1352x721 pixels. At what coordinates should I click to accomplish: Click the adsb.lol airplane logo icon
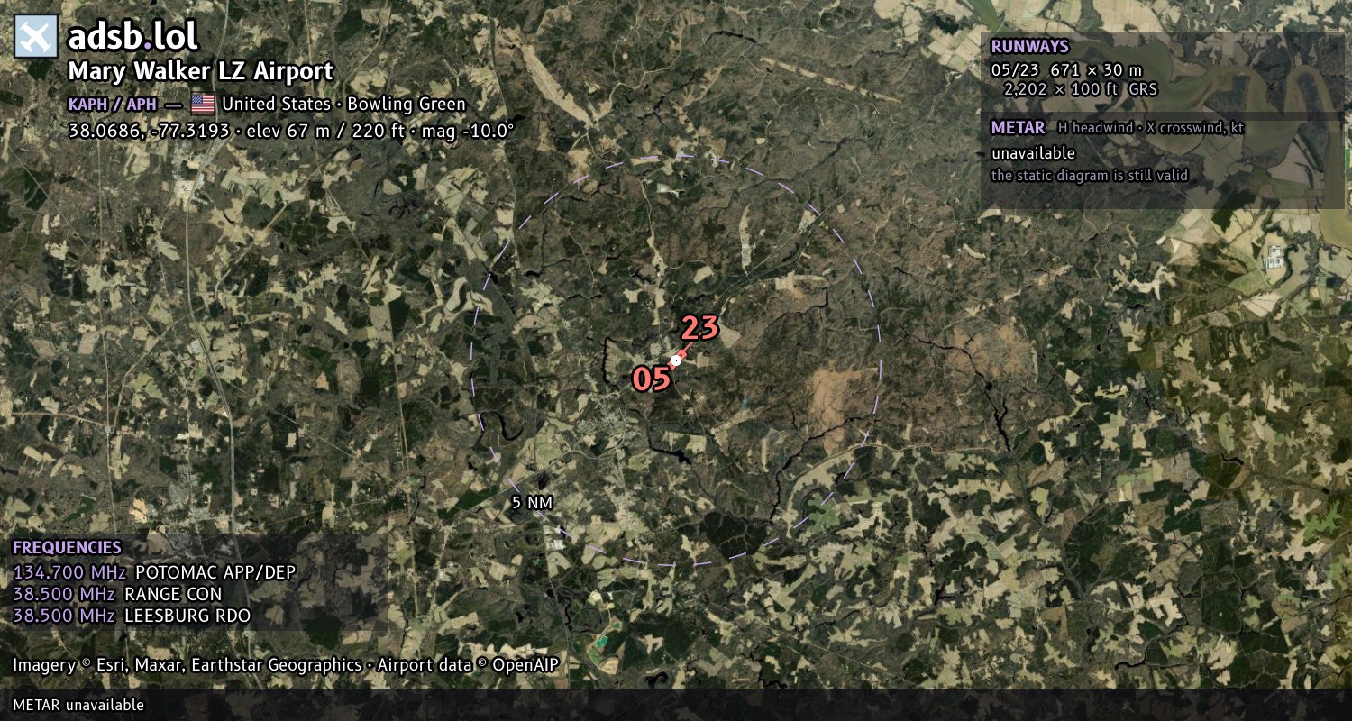tap(36, 37)
